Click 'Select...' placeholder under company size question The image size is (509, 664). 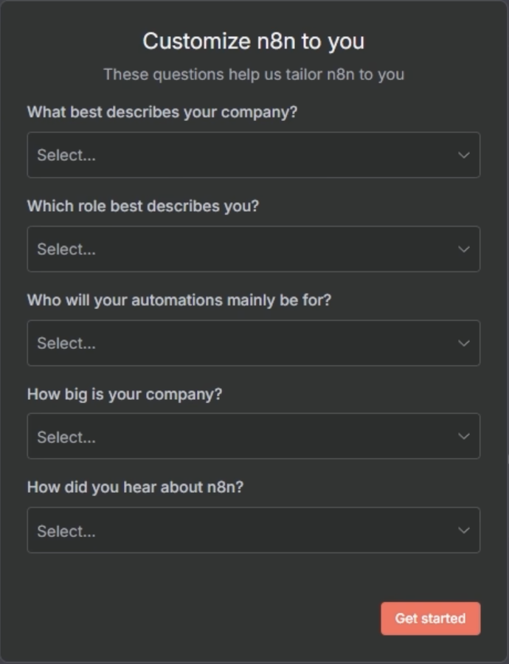[x=66, y=438]
